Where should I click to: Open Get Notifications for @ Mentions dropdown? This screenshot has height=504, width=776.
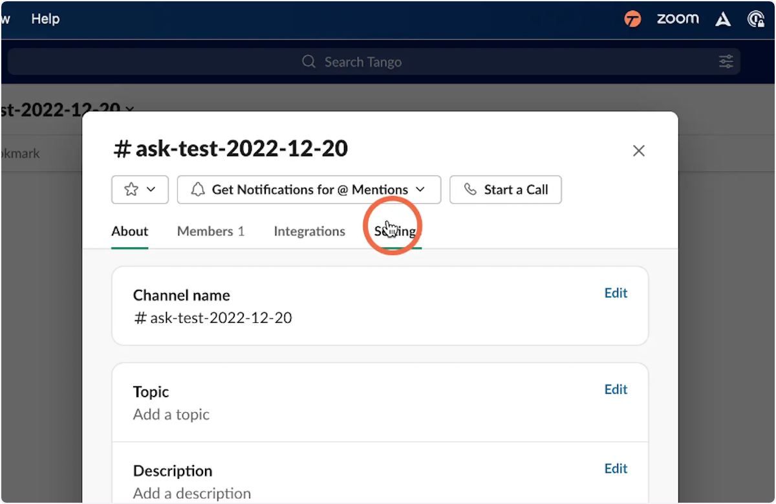309,190
